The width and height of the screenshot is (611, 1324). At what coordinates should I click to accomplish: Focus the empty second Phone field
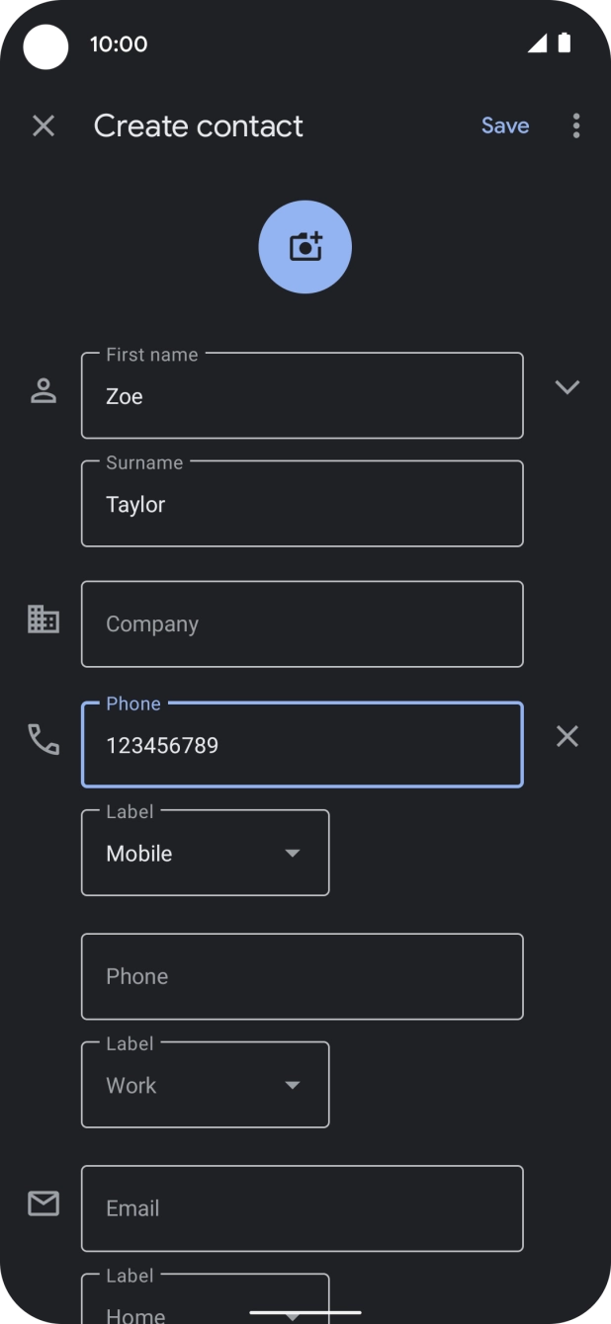302,976
